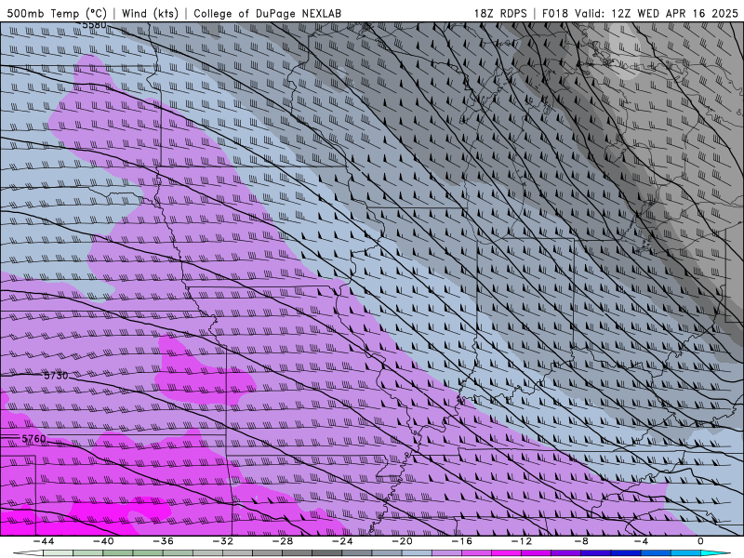Viewport: 744px width, 558px height.
Task: Click the 5760 height contour label
Action: click(x=33, y=438)
